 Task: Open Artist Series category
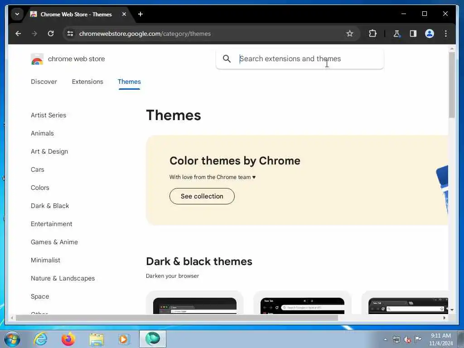[x=48, y=115]
